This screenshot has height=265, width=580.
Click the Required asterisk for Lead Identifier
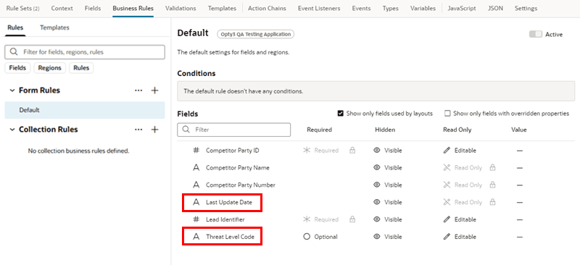pyautogui.click(x=307, y=219)
